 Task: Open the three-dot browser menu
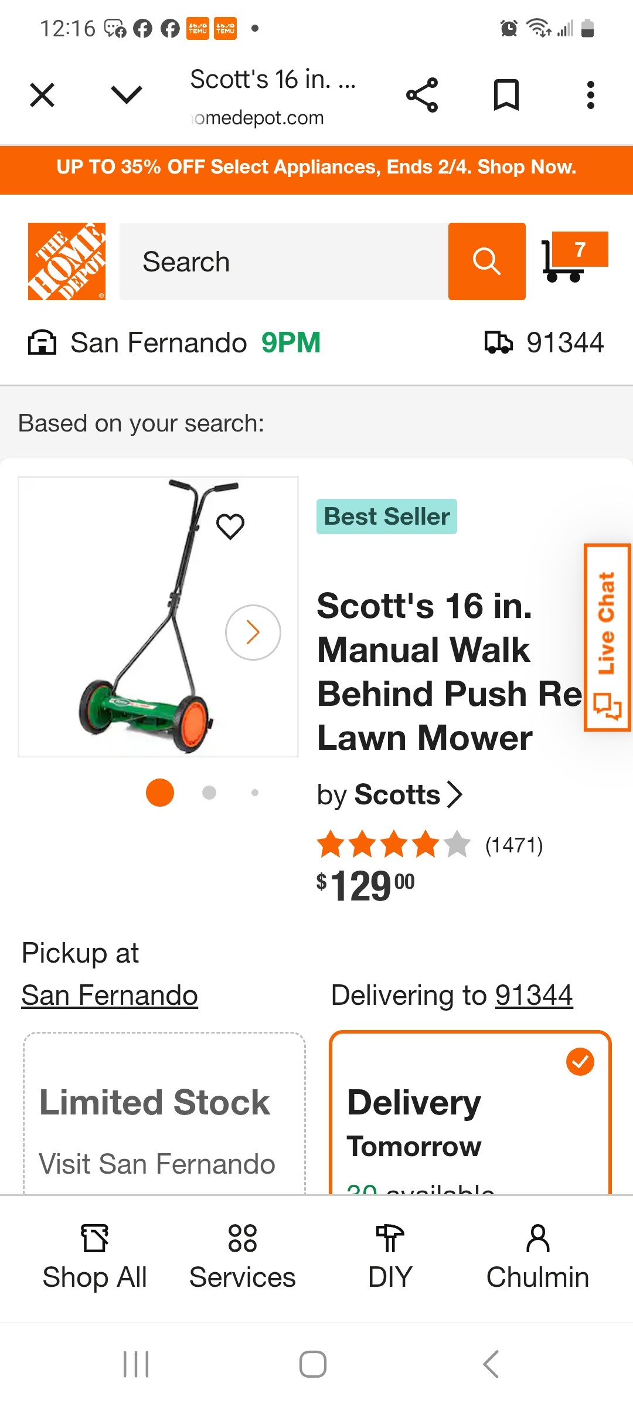coord(590,95)
